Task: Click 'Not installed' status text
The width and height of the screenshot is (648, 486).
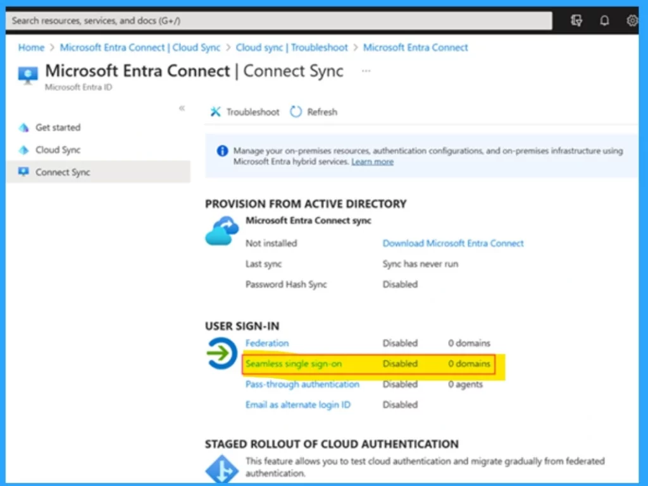Action: 271,243
